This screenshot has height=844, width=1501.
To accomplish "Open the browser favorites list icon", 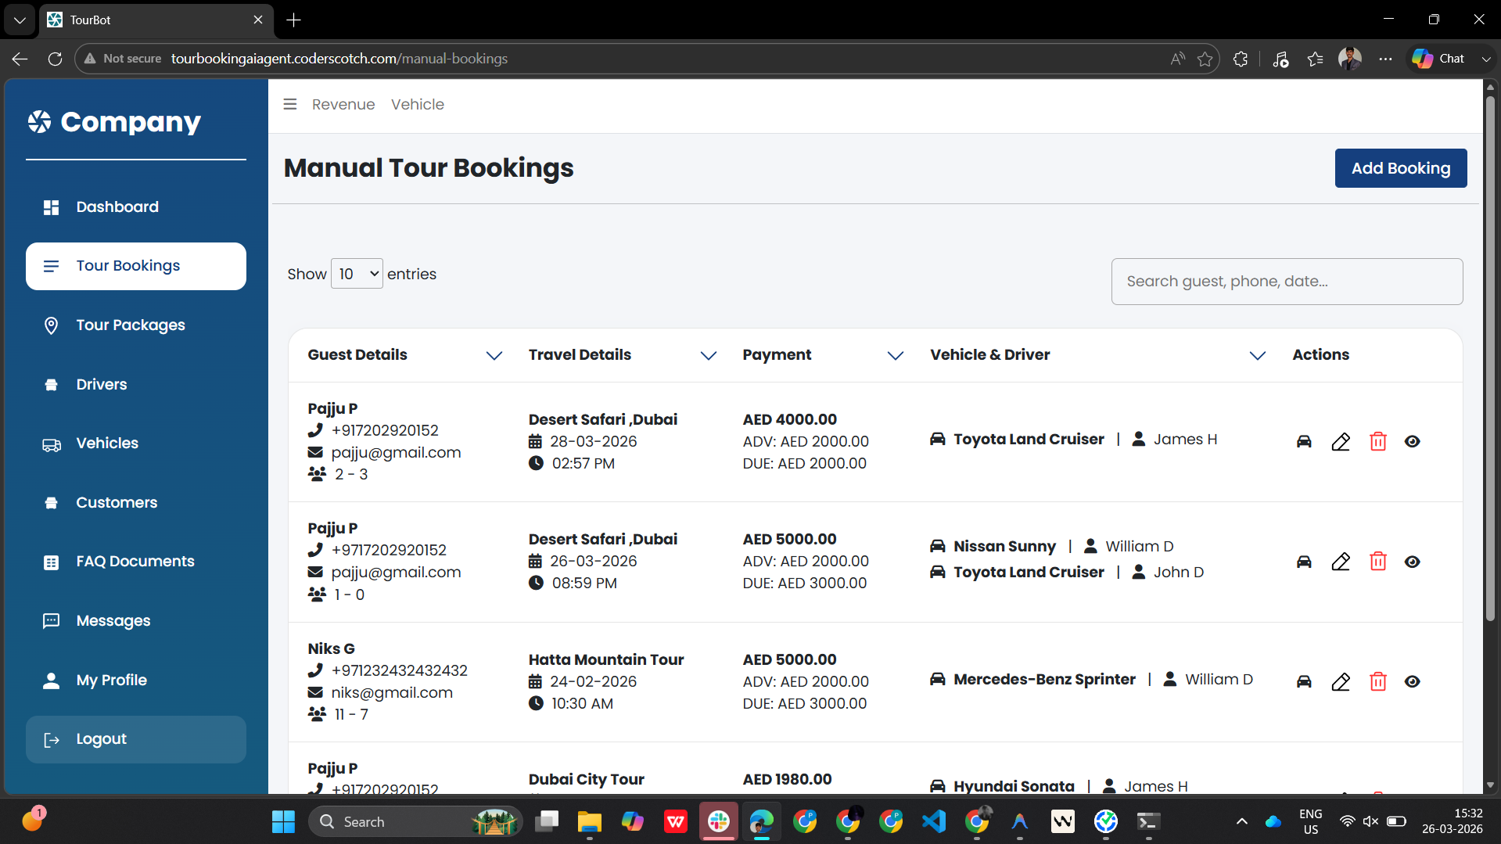I will pyautogui.click(x=1315, y=59).
